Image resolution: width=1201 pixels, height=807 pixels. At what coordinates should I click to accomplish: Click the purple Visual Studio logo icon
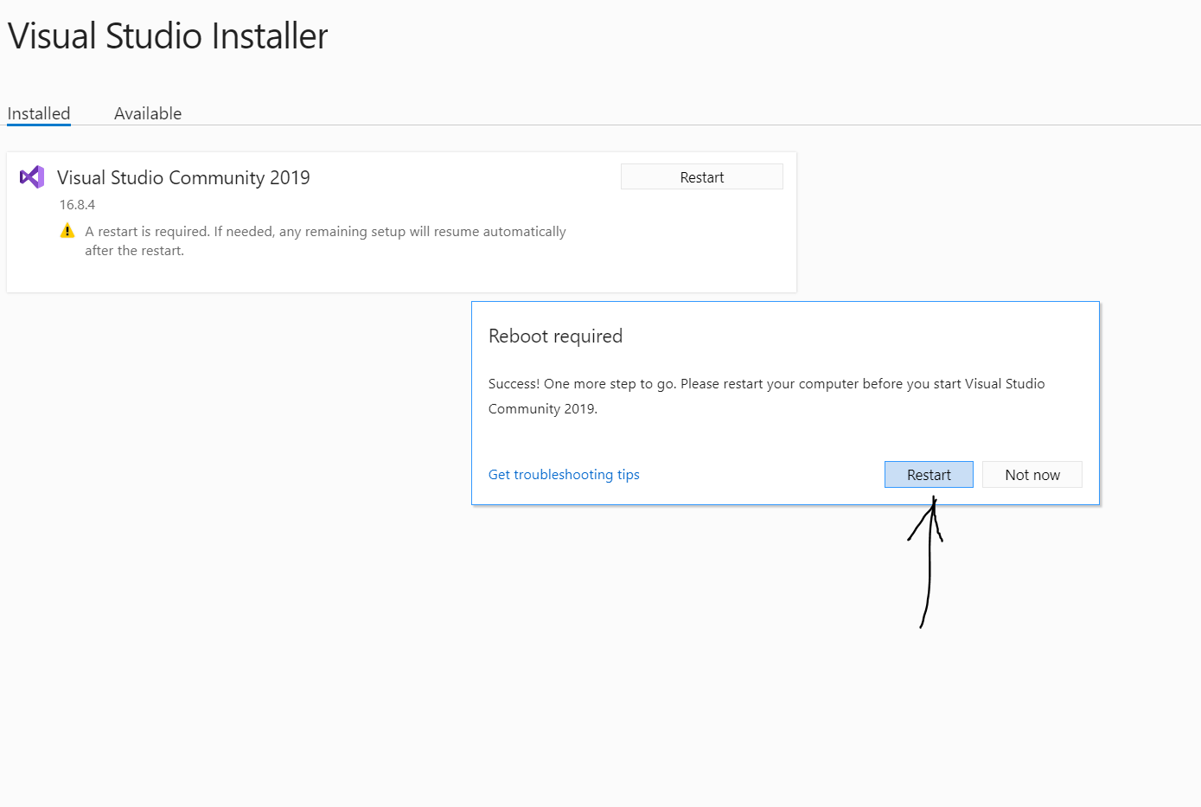pos(32,177)
